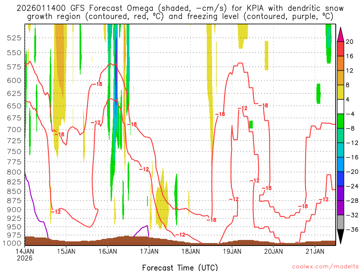The height and width of the screenshot is (271, 362).
Task: Click the -18 contour label near 15JAN
Action: click(x=59, y=134)
